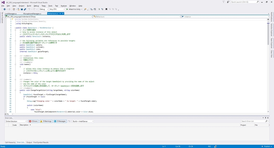Viewport: 274px width, 148px height.
Task: Open the AC_303_LanguageUnderstand.CSharp project dropdown
Action: [49, 17]
